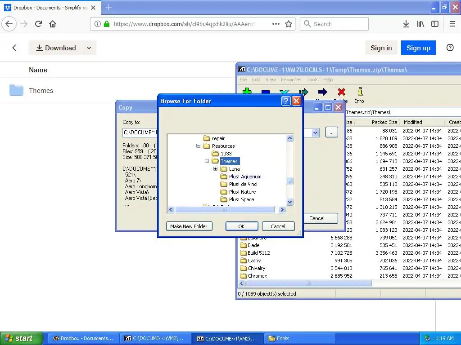Sort by Packed Size column header
The height and width of the screenshot is (345, 461).
pos(384,122)
